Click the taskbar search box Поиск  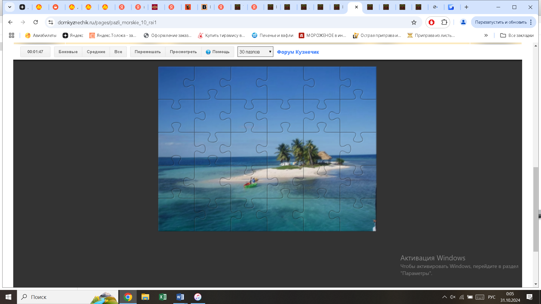(68, 297)
